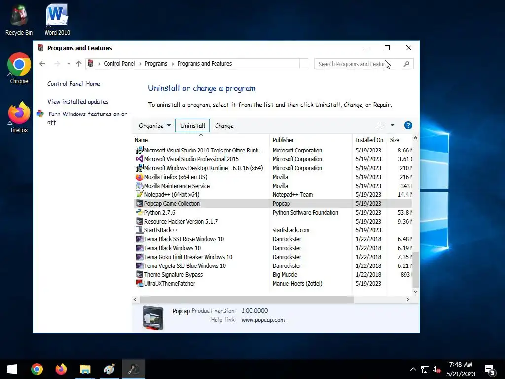Select Microsoft Windows Desktop Runtime icon
Viewport: 505px width, 379px height.
tap(139, 168)
